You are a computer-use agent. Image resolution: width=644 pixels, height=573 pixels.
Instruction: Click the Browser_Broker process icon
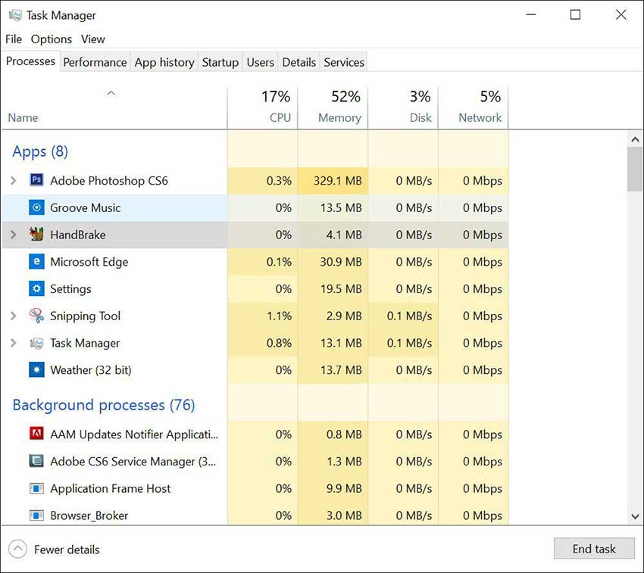[36, 515]
